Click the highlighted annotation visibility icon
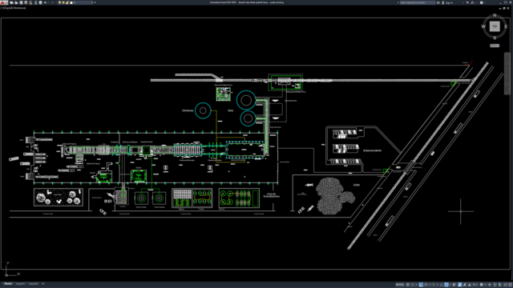This screenshot has height=288, width=513. (459, 285)
